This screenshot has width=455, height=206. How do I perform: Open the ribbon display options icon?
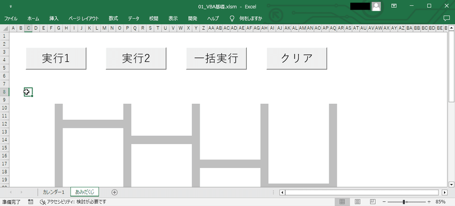pos(394,6)
